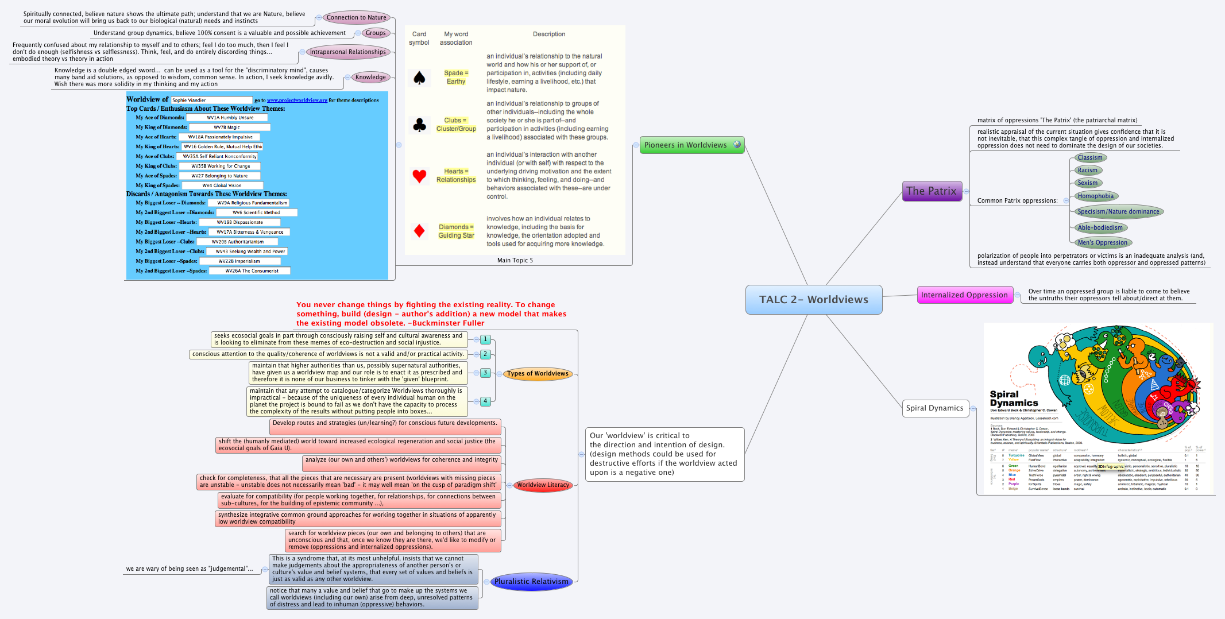Click the diamonds card symbol for Guiding Star
Viewport: 1225px width, 619px height.
(x=419, y=230)
